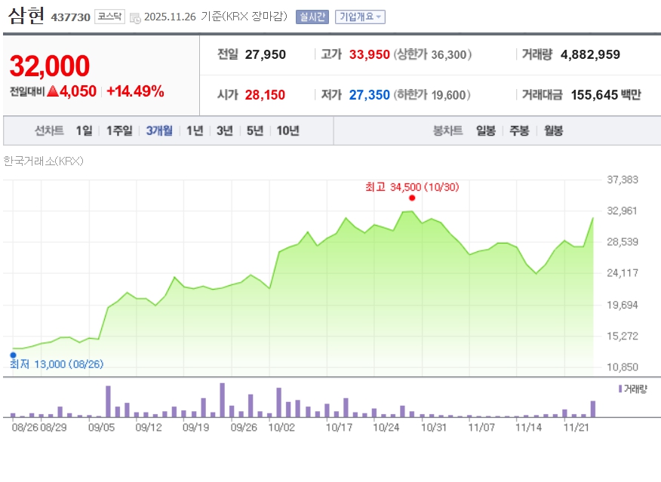
Task: Switch chart range to 1년
Action: (x=195, y=130)
